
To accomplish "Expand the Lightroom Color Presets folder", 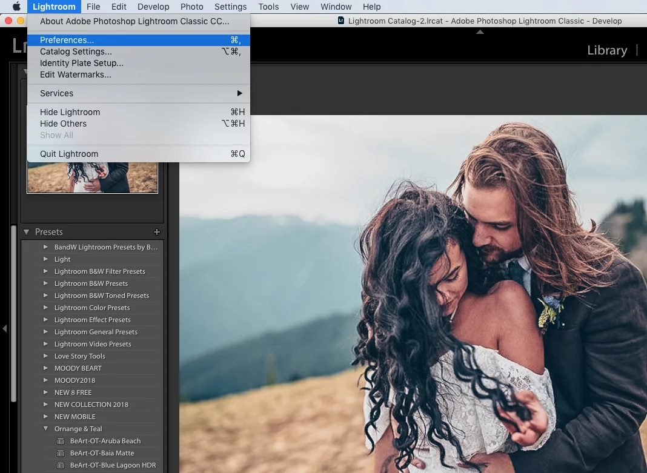I will point(45,308).
